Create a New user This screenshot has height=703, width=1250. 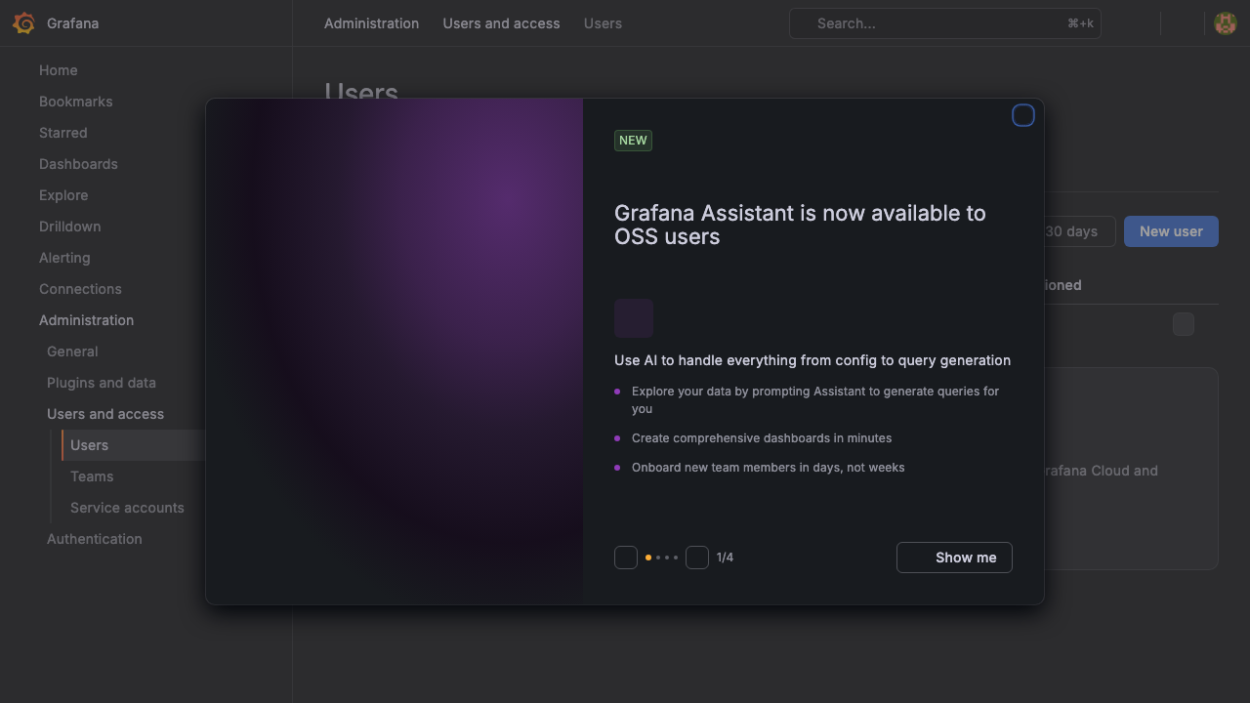(1171, 231)
